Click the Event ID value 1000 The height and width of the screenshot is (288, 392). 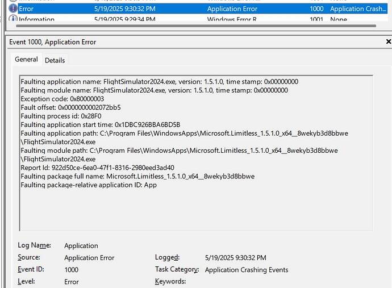click(x=72, y=270)
